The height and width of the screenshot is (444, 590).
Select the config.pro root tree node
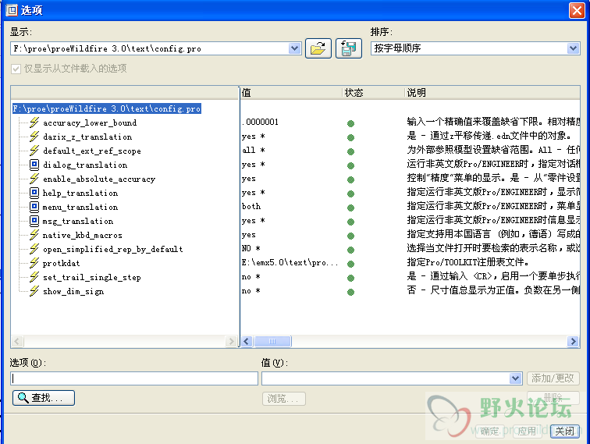(x=107, y=108)
